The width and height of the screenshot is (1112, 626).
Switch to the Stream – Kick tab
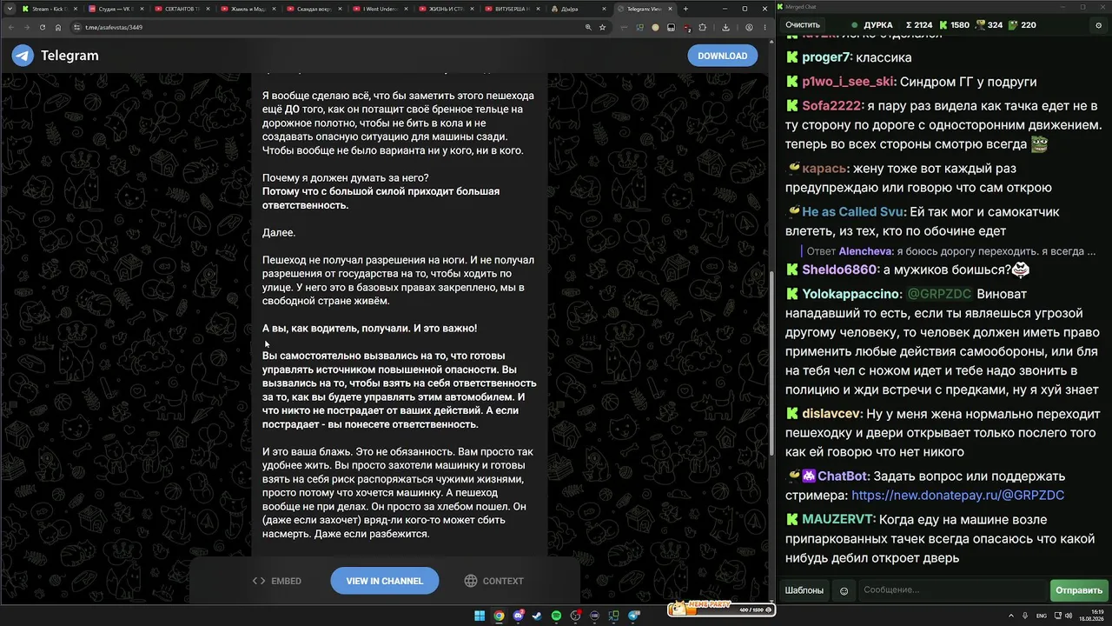coord(50,9)
